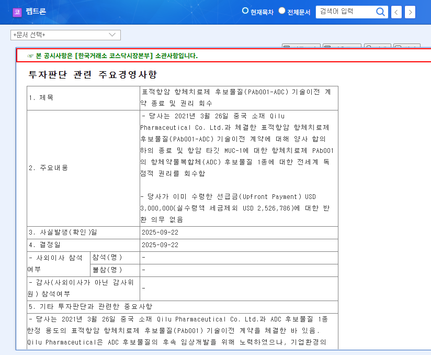Open the +문서 선택+ dropdown
431x355 pixels.
[65, 35]
